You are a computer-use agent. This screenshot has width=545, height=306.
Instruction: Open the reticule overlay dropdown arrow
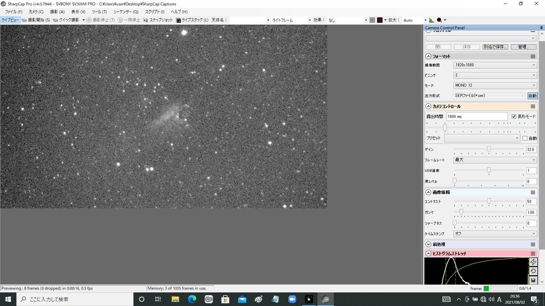coord(385,20)
